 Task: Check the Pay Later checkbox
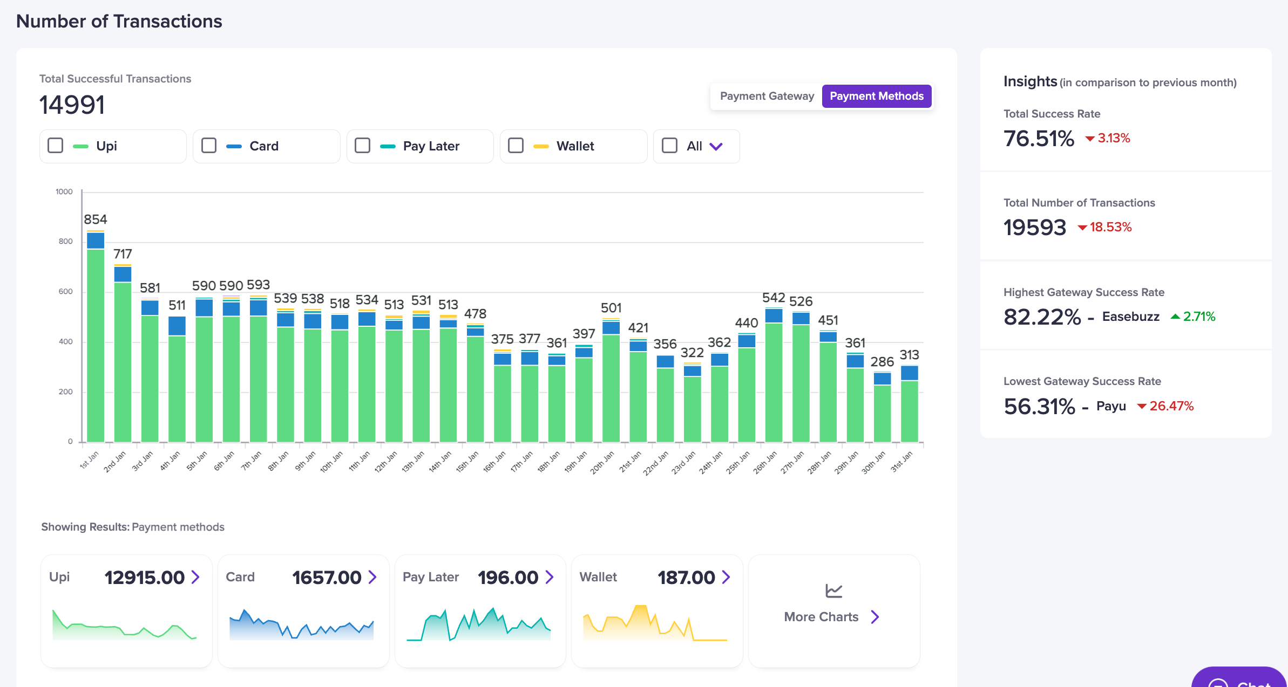[x=362, y=146]
